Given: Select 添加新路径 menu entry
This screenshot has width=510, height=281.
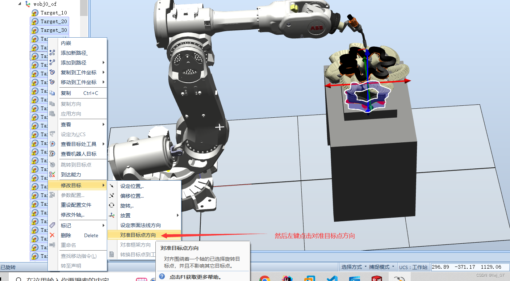Looking at the screenshot, I should point(78,53).
